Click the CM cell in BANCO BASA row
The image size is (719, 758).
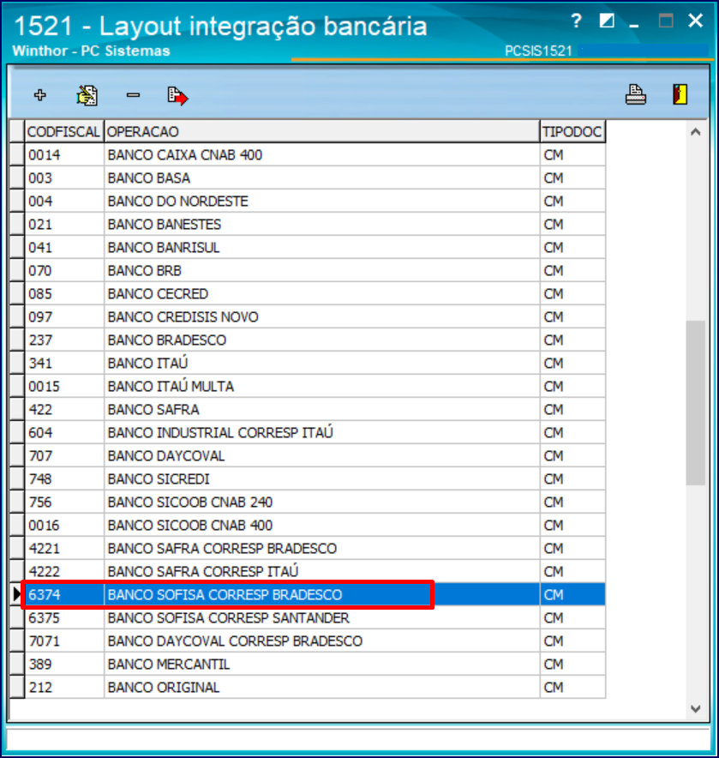click(572, 177)
